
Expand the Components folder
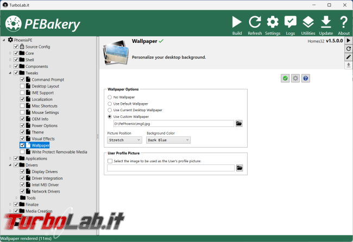coord(10,66)
